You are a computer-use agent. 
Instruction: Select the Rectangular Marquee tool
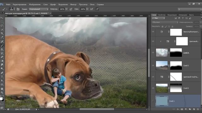coord(2,22)
